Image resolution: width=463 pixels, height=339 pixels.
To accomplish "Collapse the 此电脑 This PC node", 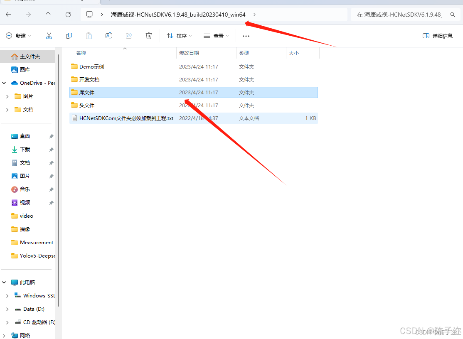I will tap(4, 282).
